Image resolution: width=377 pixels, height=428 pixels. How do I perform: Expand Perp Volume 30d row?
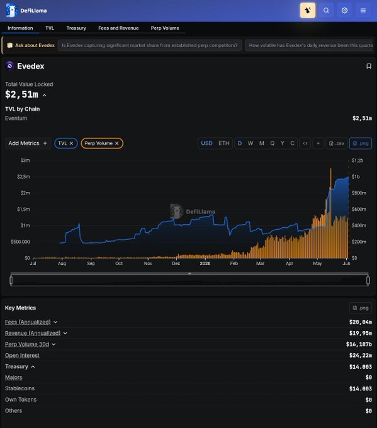pos(53,344)
